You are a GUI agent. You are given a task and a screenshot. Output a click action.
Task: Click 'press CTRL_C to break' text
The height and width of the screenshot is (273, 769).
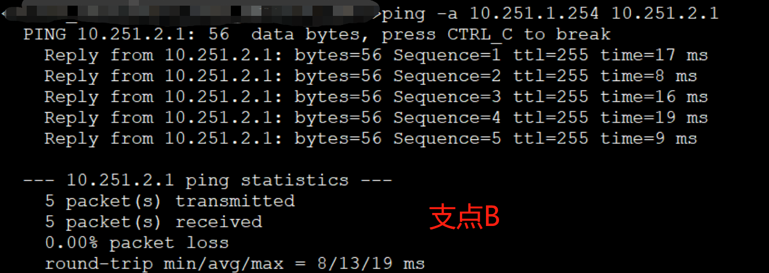click(x=496, y=35)
